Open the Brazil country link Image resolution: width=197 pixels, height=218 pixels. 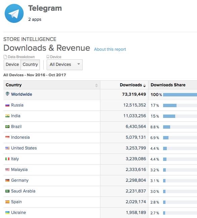(16, 127)
